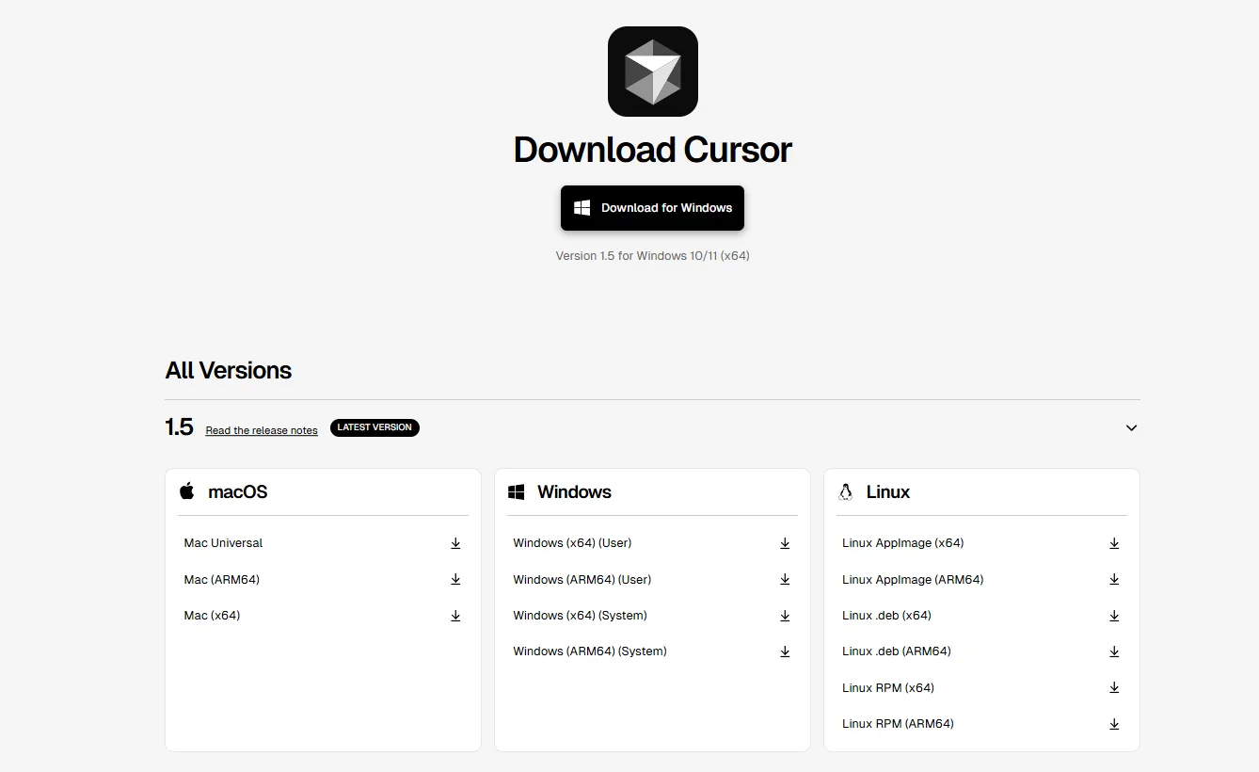
Task: Click the download icon for Linux RPM (ARM64)
Action: 1114,724
